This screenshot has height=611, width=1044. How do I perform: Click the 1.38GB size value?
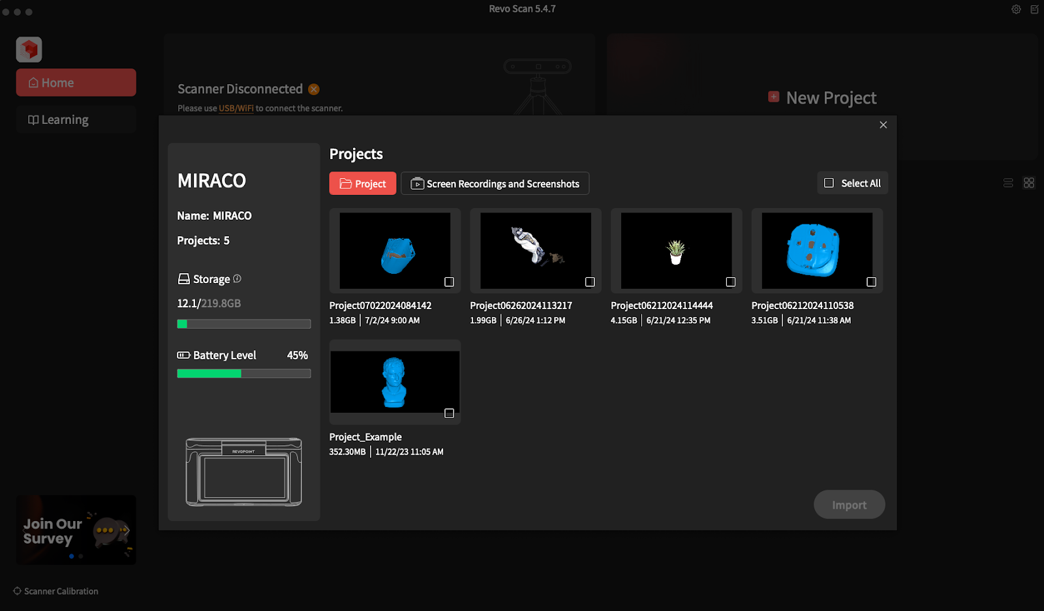(x=343, y=321)
